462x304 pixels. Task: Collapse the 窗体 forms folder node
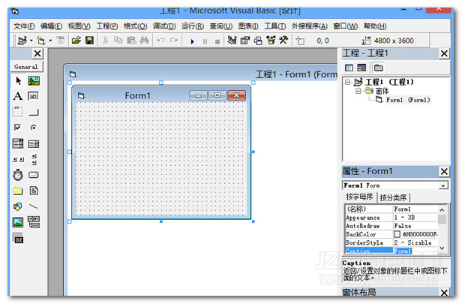click(358, 91)
